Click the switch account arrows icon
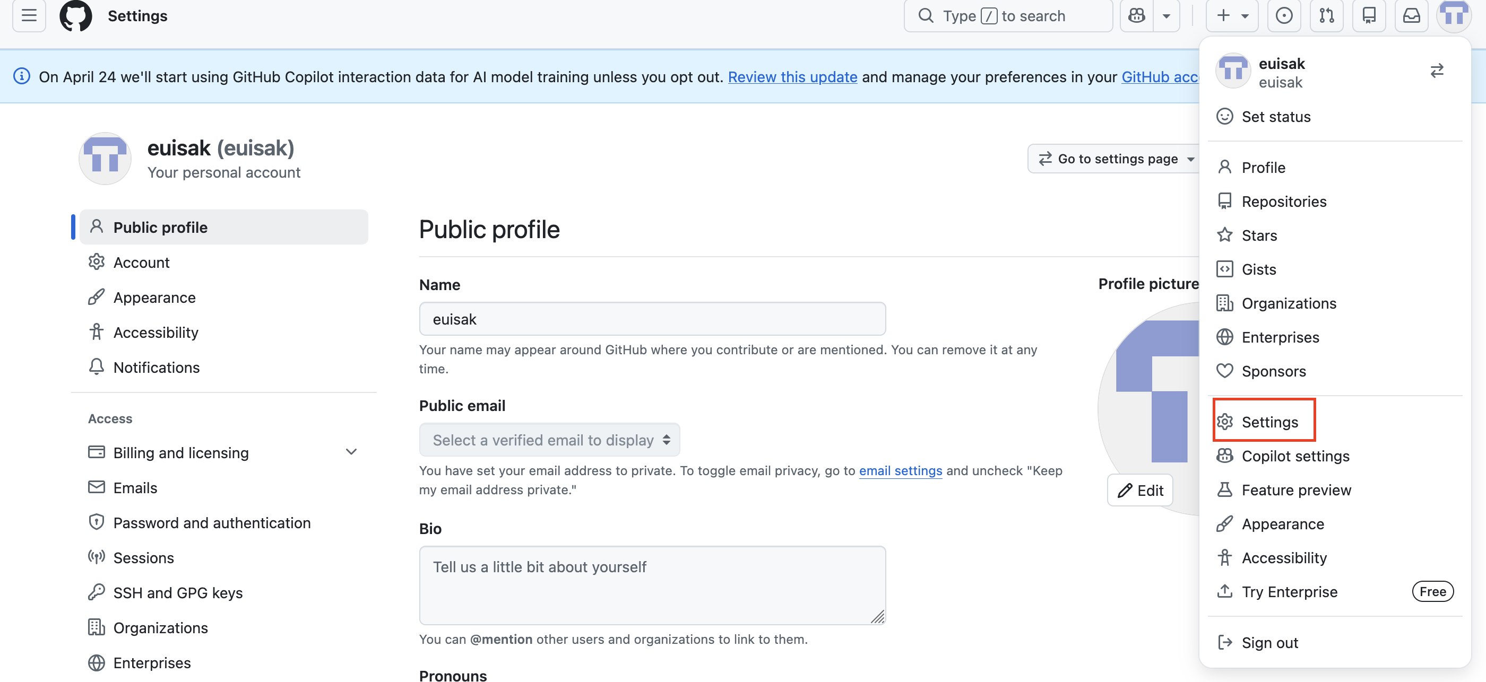The height and width of the screenshot is (682, 1486). click(1437, 71)
